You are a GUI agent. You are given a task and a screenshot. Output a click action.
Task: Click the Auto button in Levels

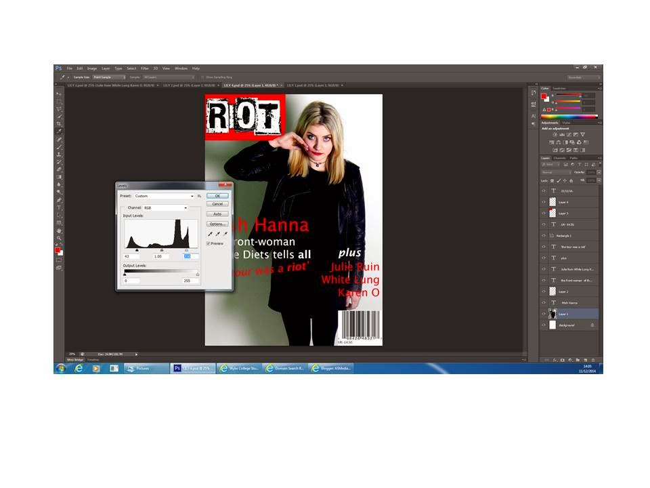[x=217, y=214]
